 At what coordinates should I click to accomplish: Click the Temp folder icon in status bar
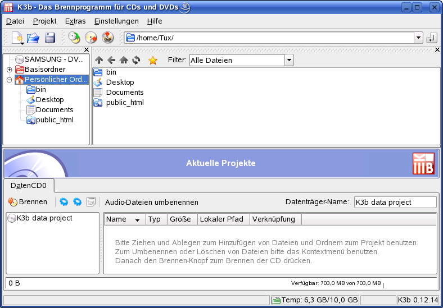[276, 300]
